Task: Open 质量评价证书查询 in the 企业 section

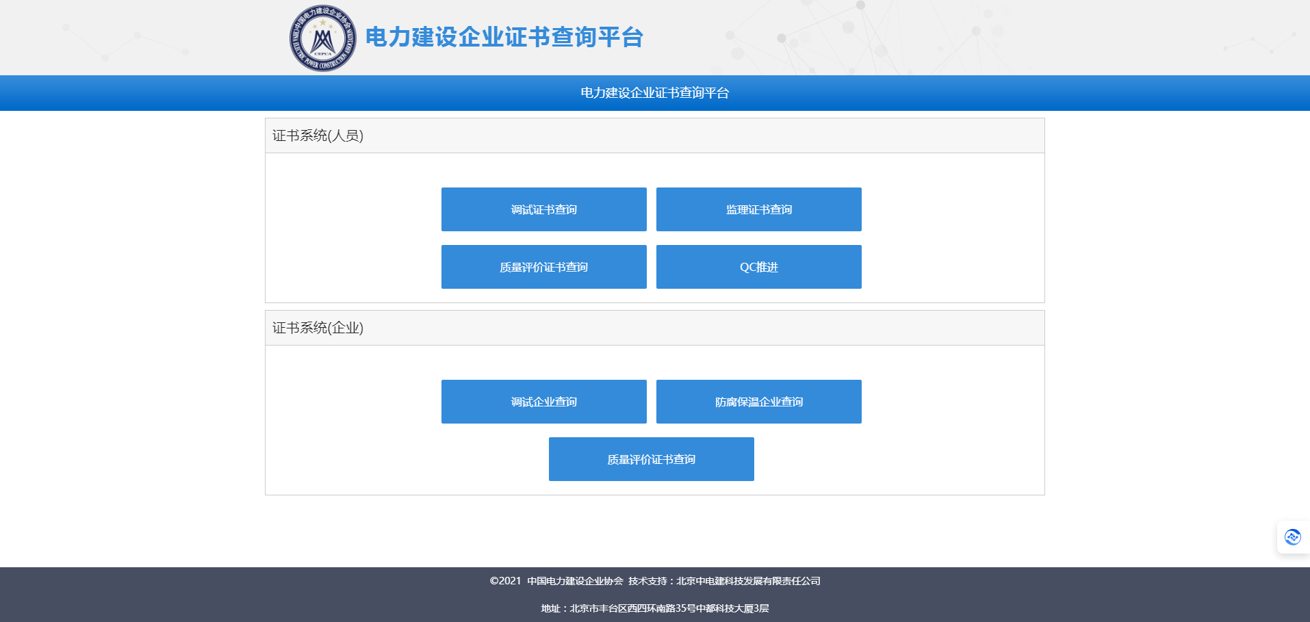Action: tap(652, 459)
